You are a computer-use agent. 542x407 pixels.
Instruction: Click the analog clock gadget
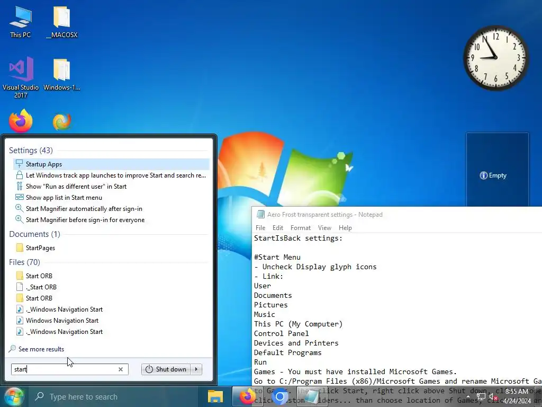(495, 57)
